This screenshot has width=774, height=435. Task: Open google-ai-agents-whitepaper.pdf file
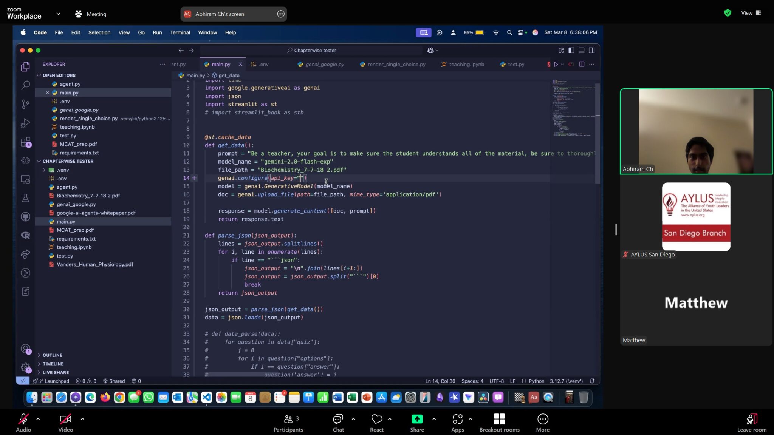point(96,213)
